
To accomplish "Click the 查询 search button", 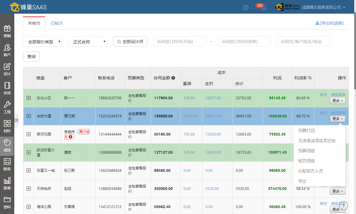I will pos(31,56).
